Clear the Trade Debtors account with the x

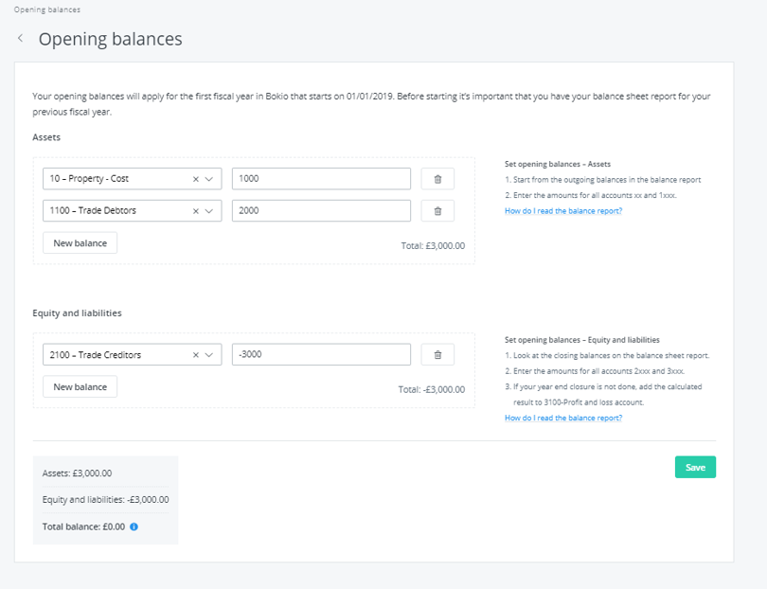[x=196, y=210]
